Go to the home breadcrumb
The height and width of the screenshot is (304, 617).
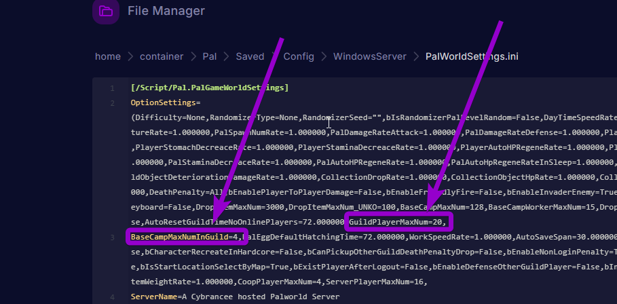click(x=108, y=56)
